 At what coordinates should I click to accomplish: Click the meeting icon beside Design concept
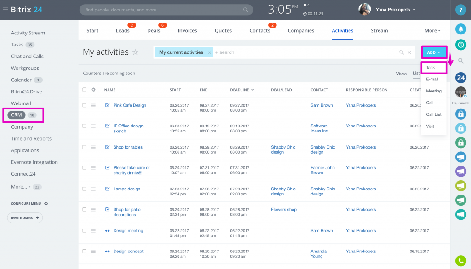(x=107, y=251)
